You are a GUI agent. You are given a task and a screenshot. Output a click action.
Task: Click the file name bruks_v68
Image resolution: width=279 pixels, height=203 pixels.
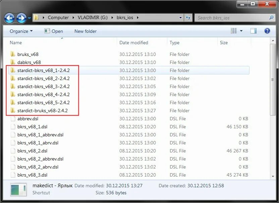(28, 54)
